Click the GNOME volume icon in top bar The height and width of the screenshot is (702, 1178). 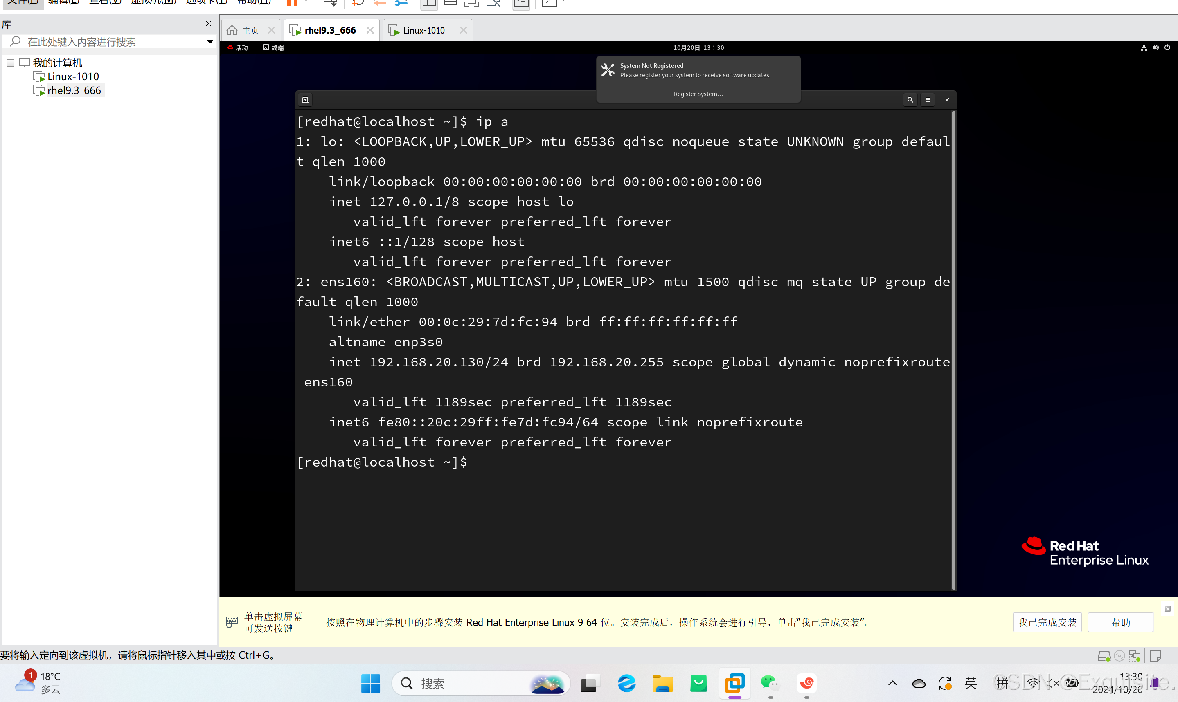coord(1155,47)
